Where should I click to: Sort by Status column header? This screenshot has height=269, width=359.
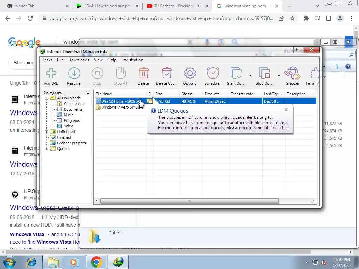click(191, 94)
